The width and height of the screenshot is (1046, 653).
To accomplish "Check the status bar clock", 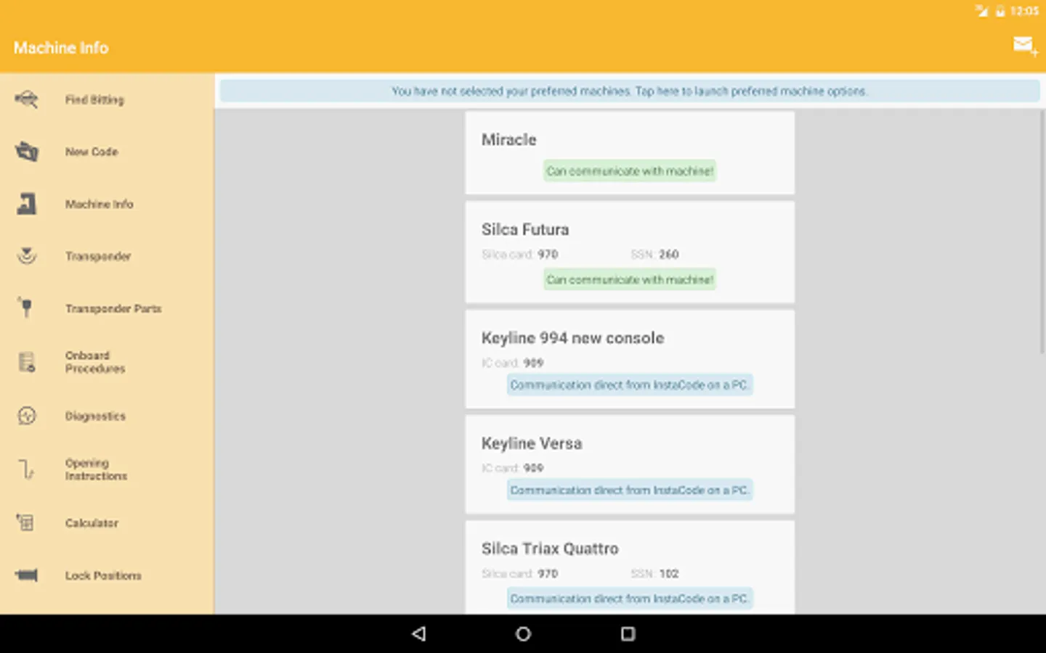I will 1024,11.
